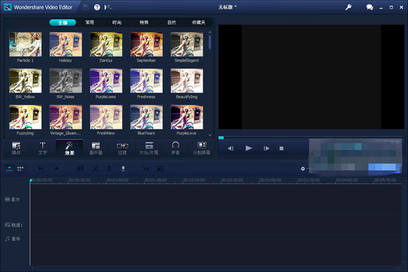
Task: Click the edit clip pencil icon
Action: coord(80,169)
